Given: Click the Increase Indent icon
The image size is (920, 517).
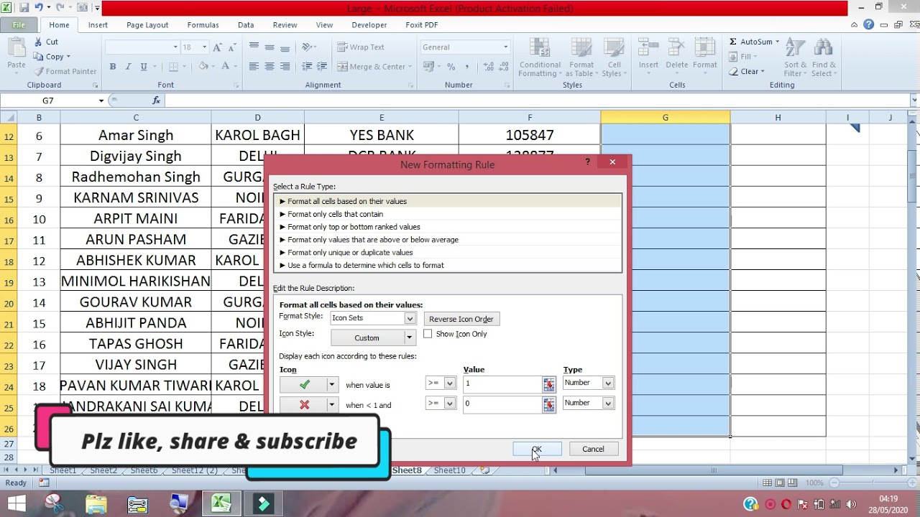Looking at the screenshot, I should [x=323, y=67].
